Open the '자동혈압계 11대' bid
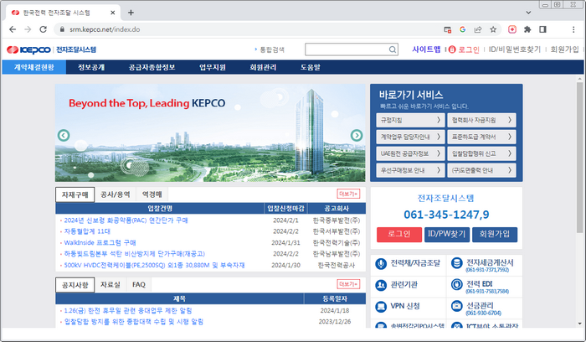586x342 pixels. pos(87,231)
